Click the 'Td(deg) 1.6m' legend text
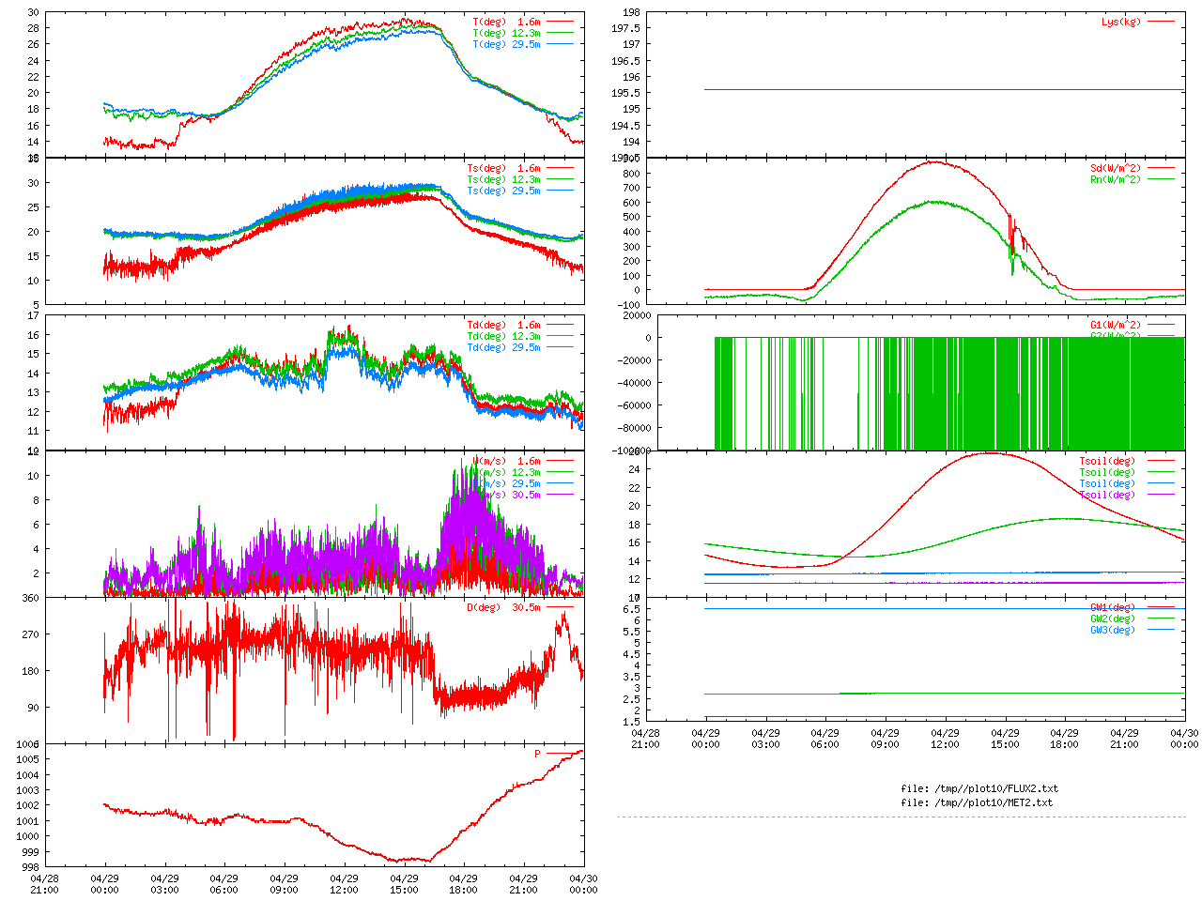This screenshot has height=901, width=1202. (503, 326)
